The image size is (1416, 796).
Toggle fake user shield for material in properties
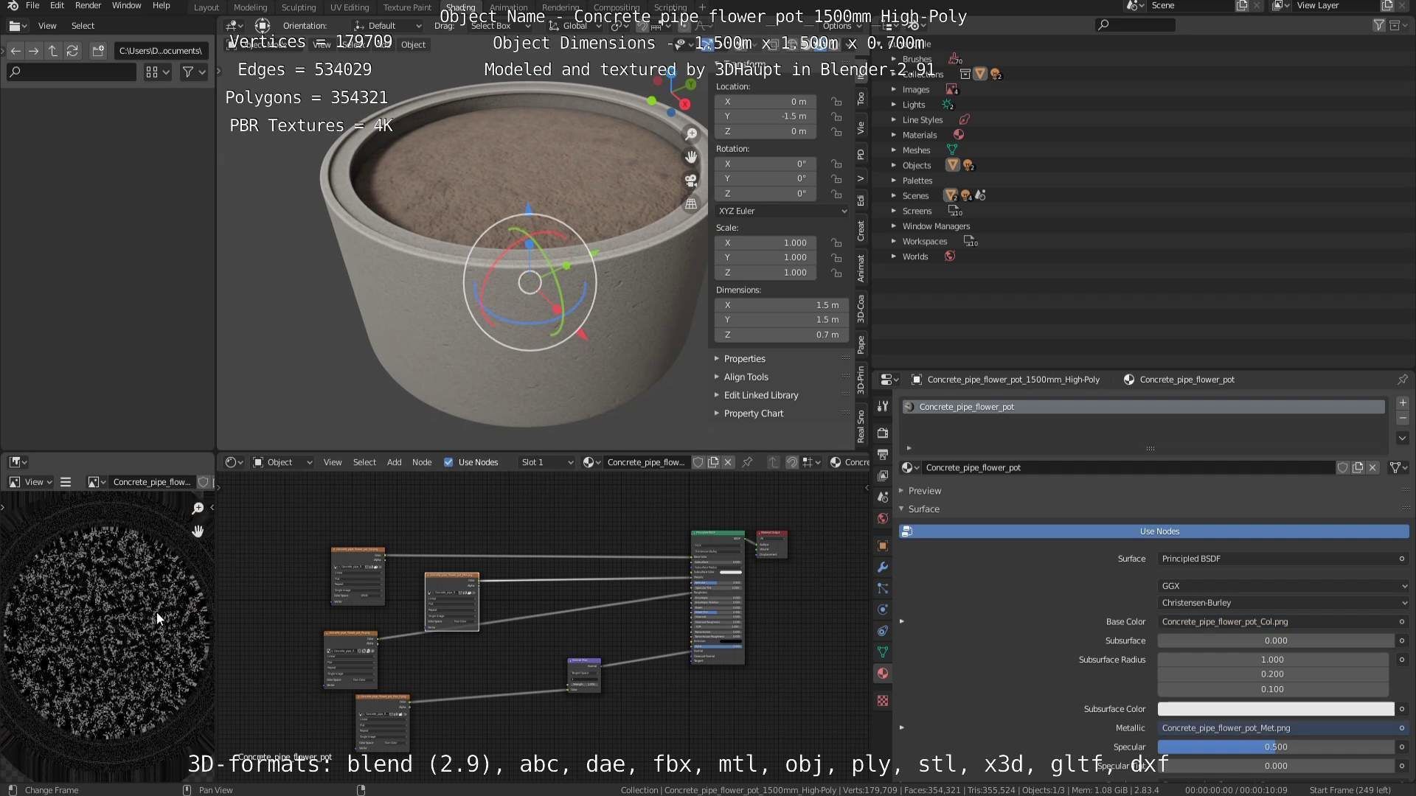[1343, 467]
